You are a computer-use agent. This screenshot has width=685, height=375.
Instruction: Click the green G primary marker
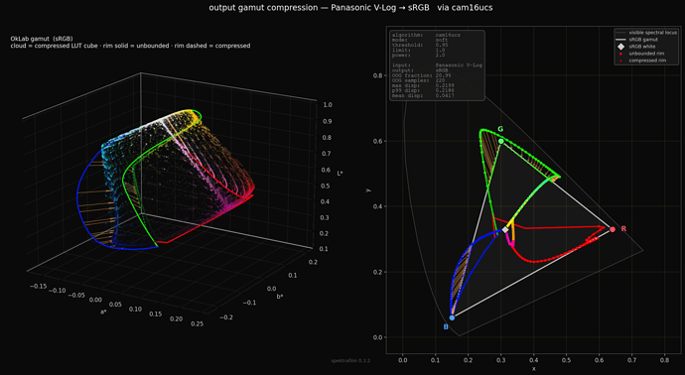click(x=501, y=141)
